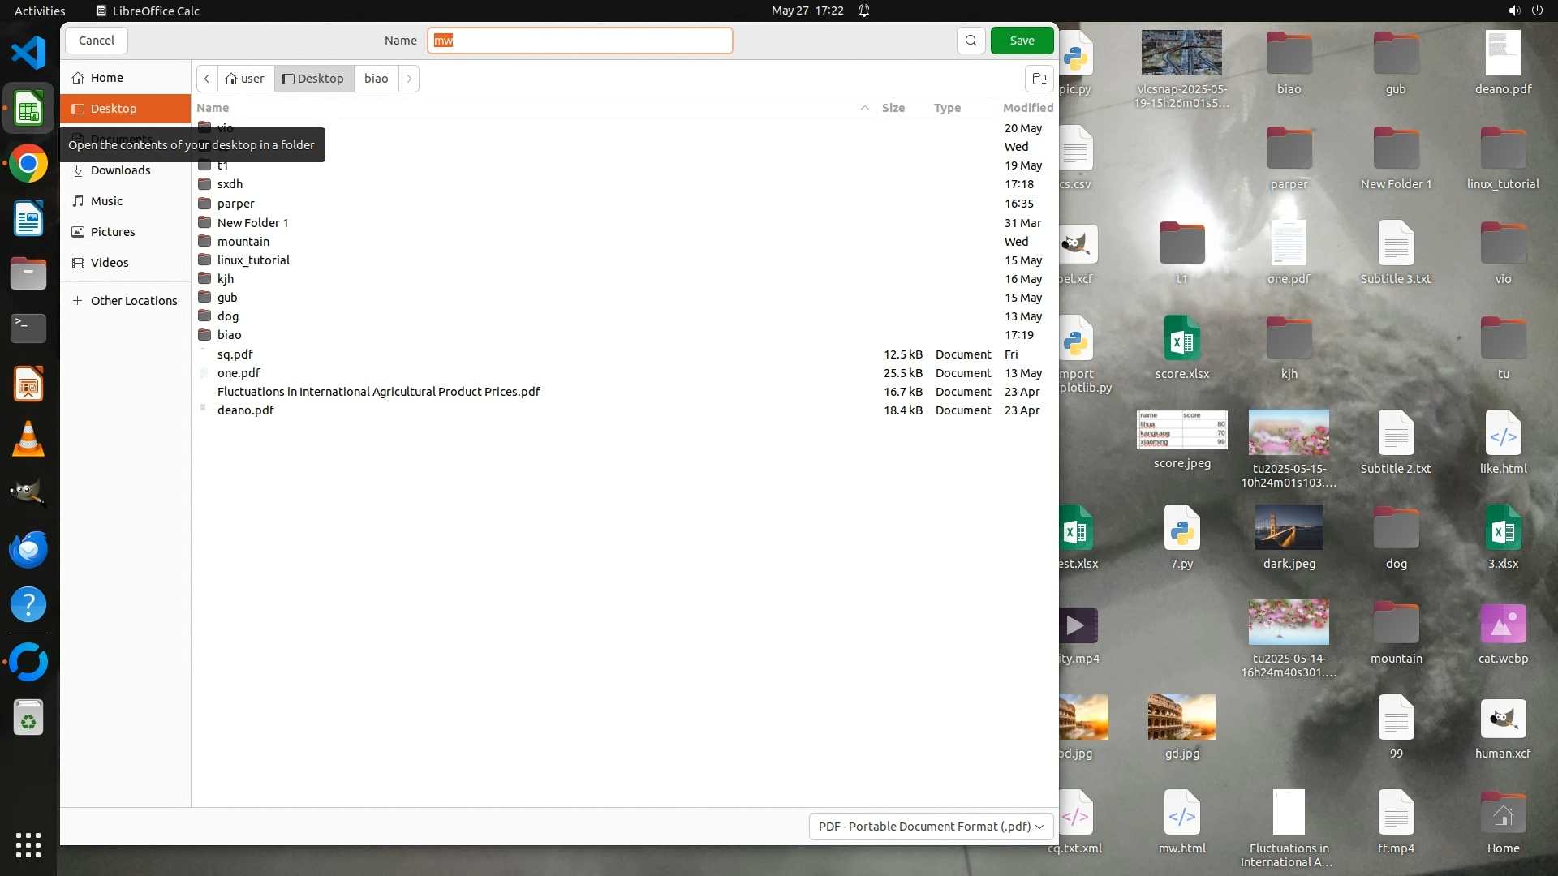Open the PDF file type dropdown
This screenshot has width=1558, height=876.
pyautogui.click(x=931, y=826)
